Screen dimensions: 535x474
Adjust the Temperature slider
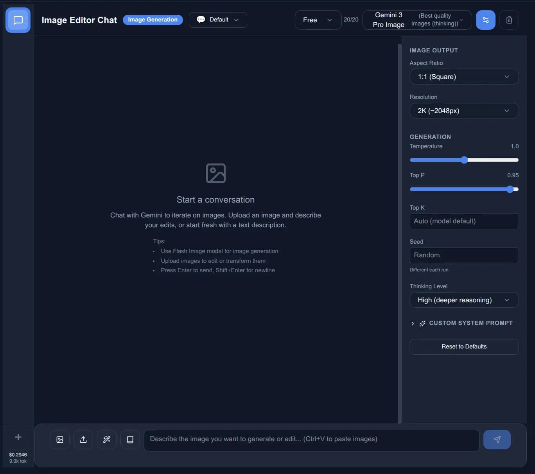pyautogui.click(x=464, y=160)
